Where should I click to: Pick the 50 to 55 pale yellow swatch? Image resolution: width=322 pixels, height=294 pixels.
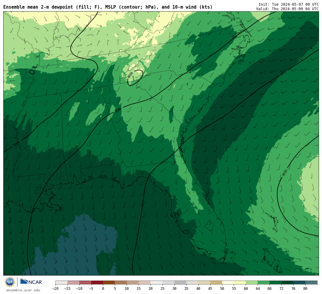coord(228,283)
